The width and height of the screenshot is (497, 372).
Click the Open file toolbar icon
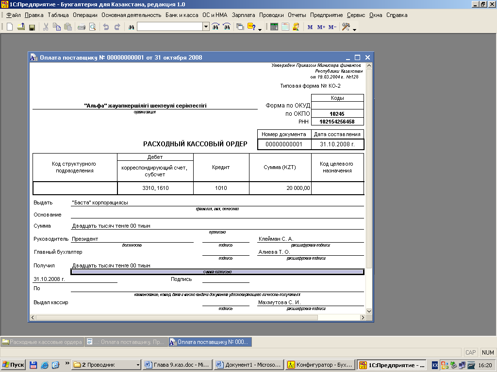point(21,27)
